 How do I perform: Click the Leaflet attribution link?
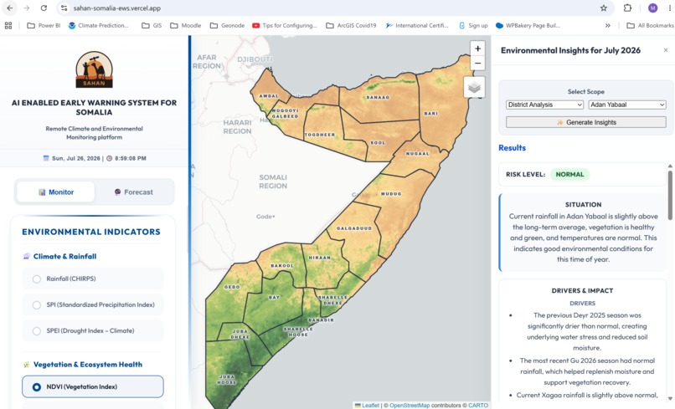(370, 405)
